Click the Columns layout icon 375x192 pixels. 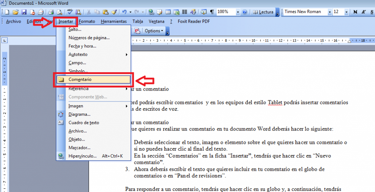tap(185, 12)
